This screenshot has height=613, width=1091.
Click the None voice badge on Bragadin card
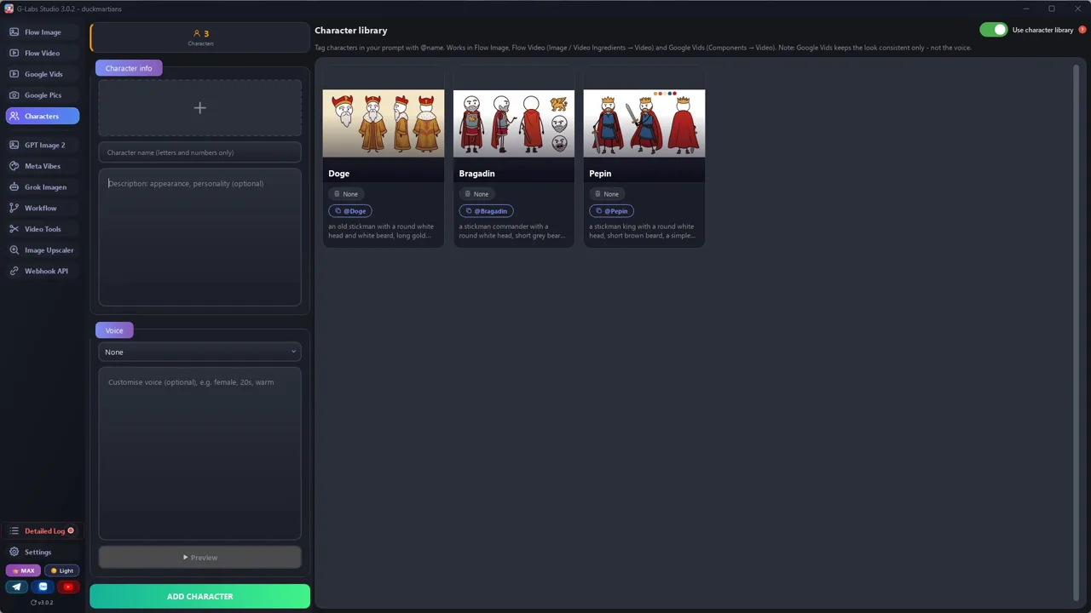click(x=476, y=194)
